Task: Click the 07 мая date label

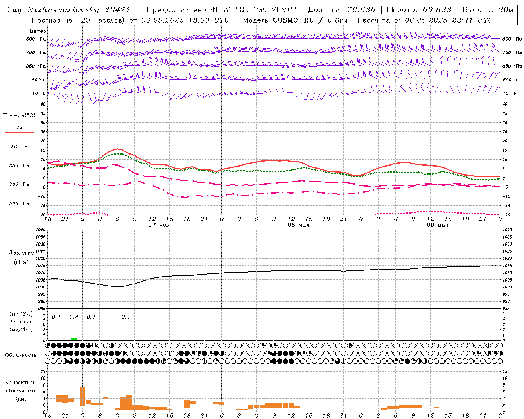Action: coord(159,225)
